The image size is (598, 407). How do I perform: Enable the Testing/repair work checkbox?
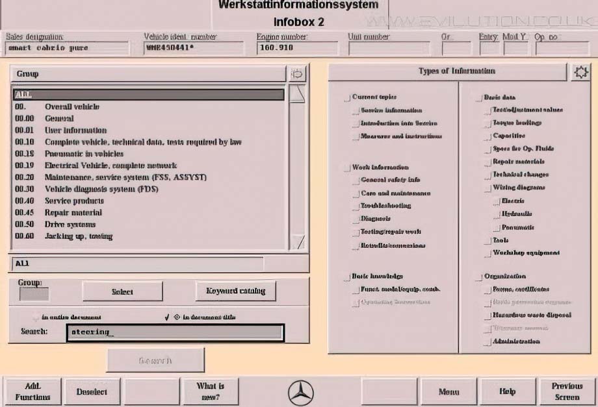coord(356,232)
